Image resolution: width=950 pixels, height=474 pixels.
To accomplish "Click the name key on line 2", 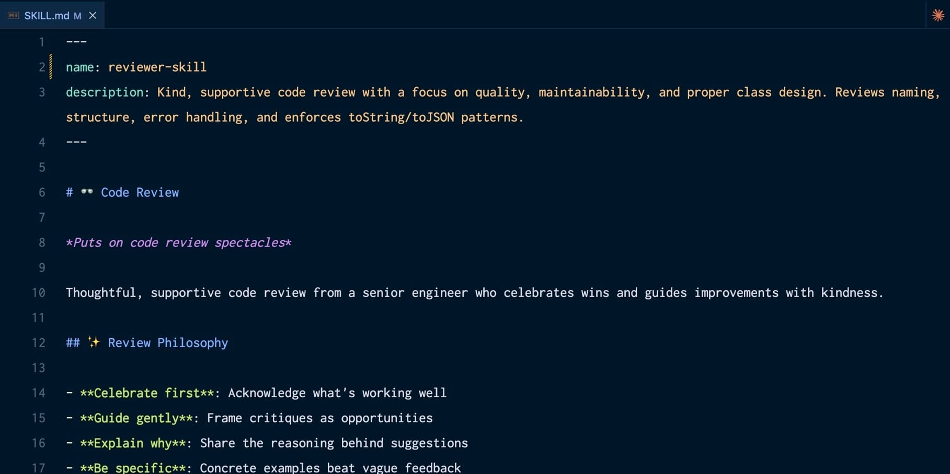I will 79,67.
